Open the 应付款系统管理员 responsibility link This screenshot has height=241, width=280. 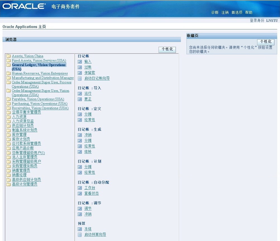pyautogui.click(x=26, y=143)
